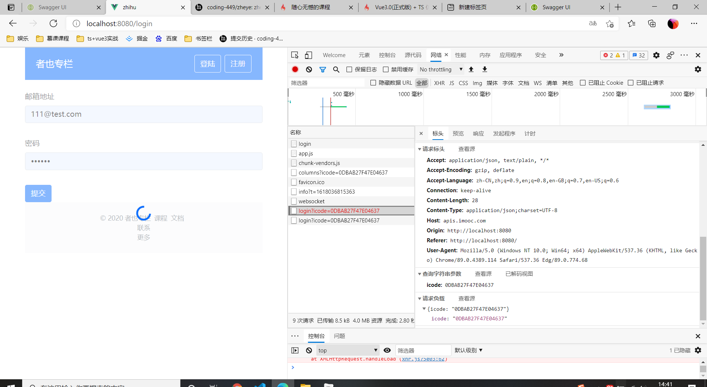Open the translate page icon
This screenshot has height=387, width=707.
(593, 24)
